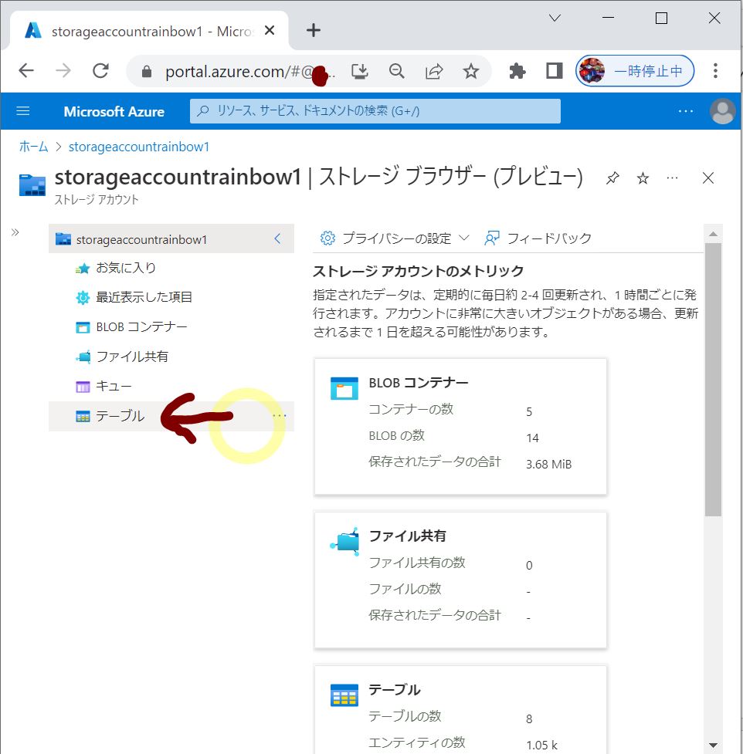Click the ストレージ アカウントのメトリック heading
The width and height of the screenshot is (743, 754).
click(x=418, y=271)
